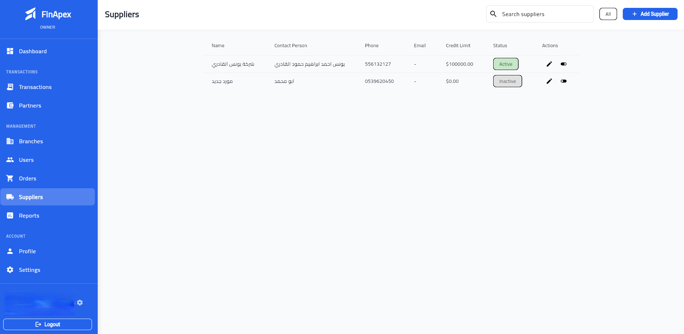Image resolution: width=684 pixels, height=334 pixels.
Task: Click the Dashboard grid icon
Action: click(x=10, y=51)
